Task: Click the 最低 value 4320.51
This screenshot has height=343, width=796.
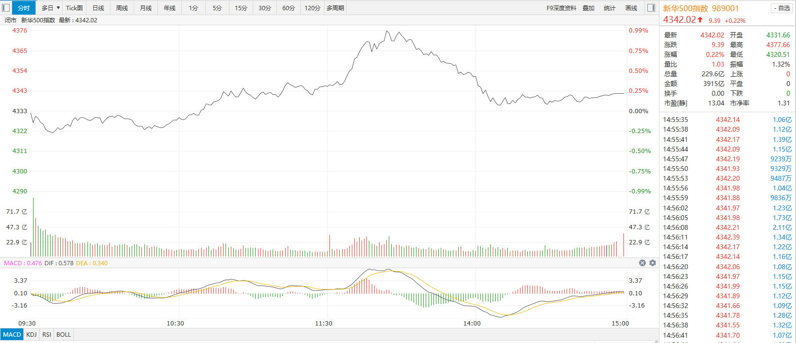Action: coord(778,54)
